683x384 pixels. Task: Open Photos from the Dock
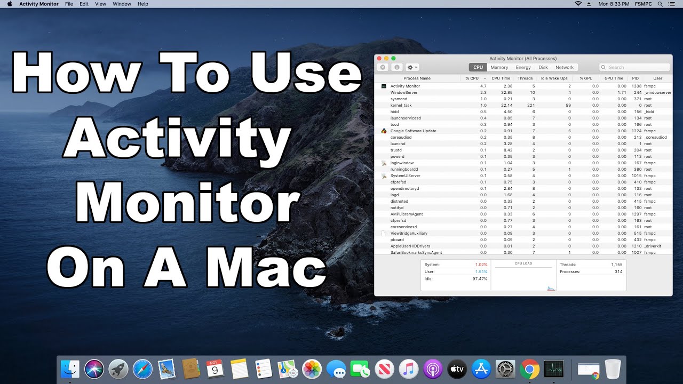pyautogui.click(x=312, y=369)
